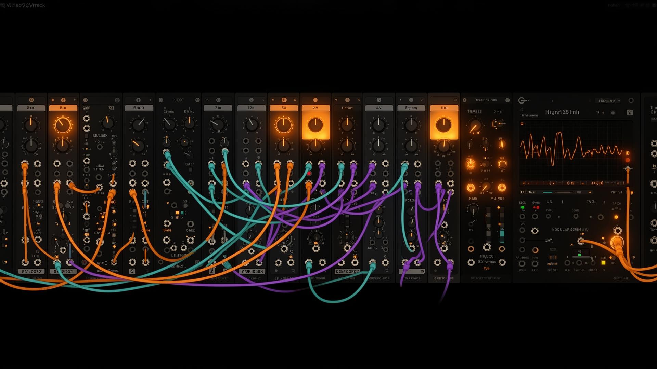Viewport: 657px width, 369px height.
Task: Click the 12K module label
Action: pos(251,108)
